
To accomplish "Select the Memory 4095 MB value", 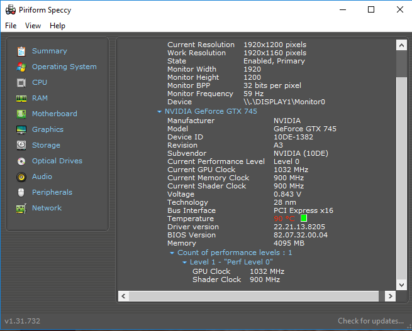I will [x=289, y=243].
